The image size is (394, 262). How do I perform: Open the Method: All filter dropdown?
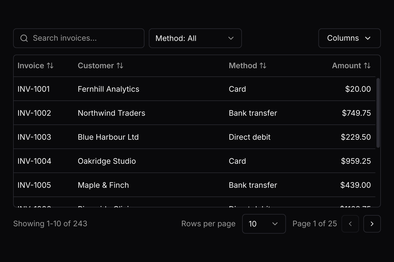(195, 38)
